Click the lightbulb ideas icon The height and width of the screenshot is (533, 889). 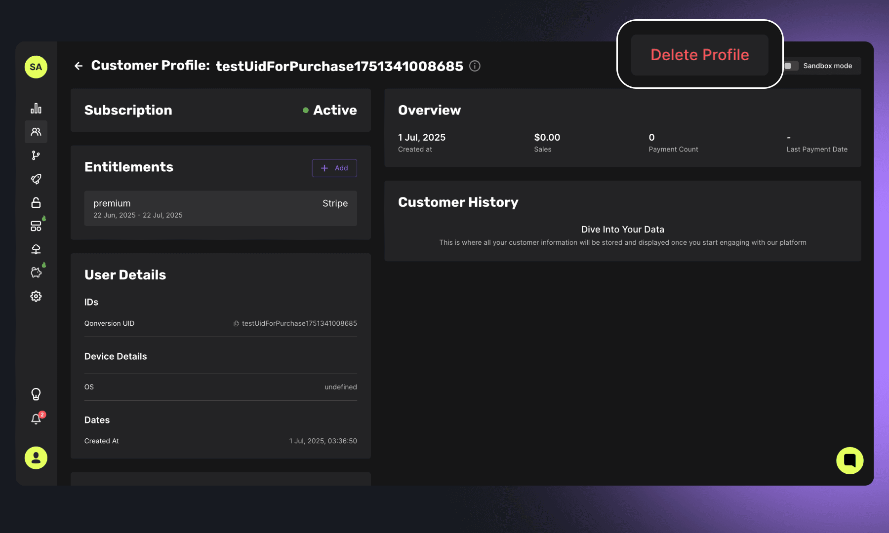(x=36, y=393)
